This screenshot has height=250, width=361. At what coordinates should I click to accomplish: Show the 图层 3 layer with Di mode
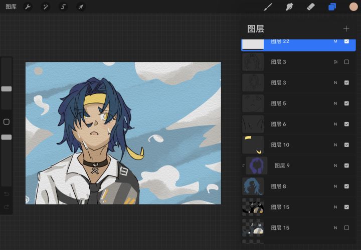coord(346,62)
